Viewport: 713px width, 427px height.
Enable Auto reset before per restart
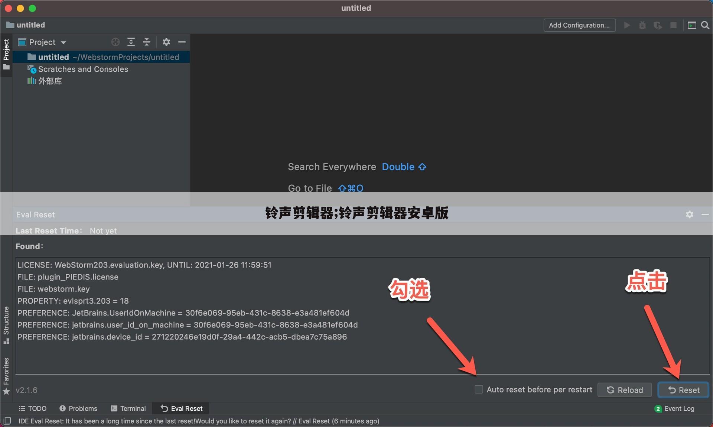point(479,389)
